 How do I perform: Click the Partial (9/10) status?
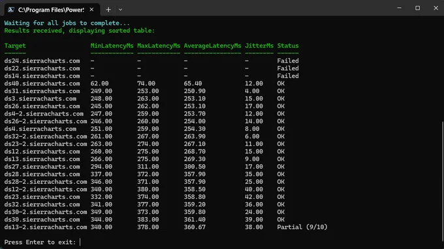[302, 227]
